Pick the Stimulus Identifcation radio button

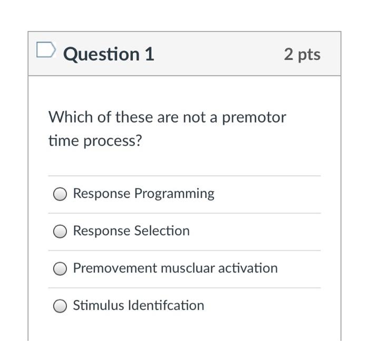coord(60,306)
